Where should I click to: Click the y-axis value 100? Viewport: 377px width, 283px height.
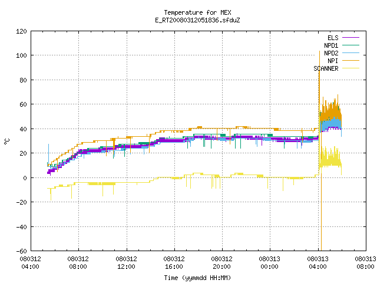(x=21, y=55)
